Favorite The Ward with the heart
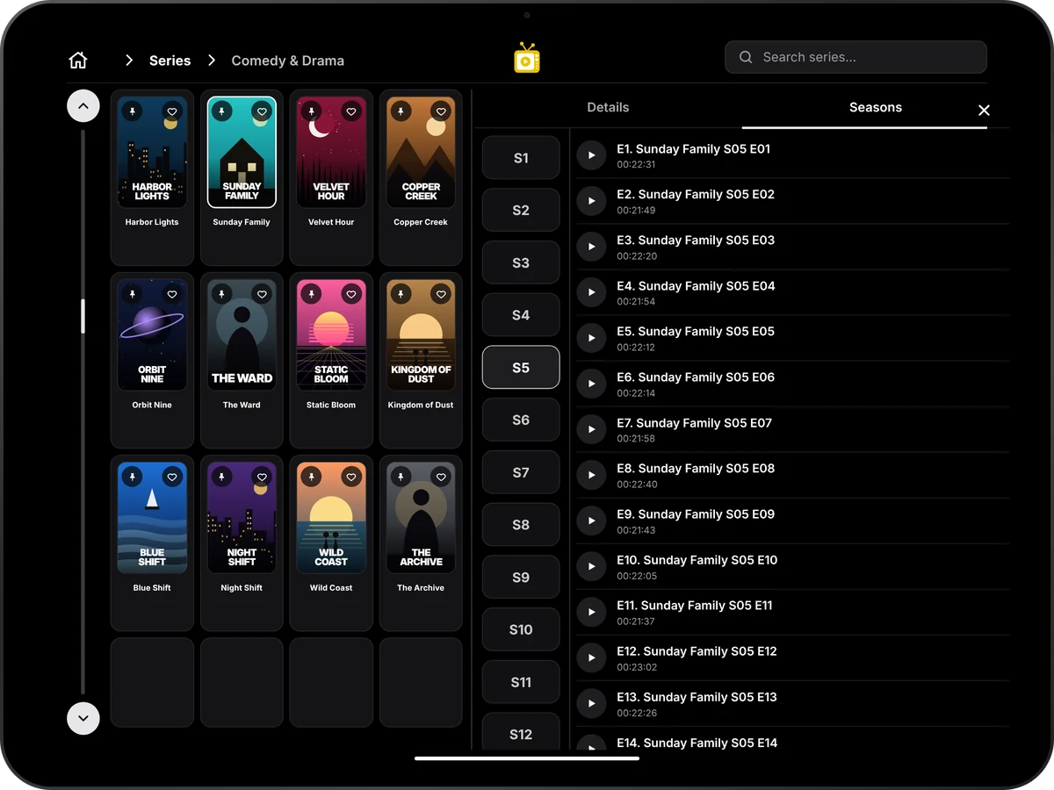 262,294
